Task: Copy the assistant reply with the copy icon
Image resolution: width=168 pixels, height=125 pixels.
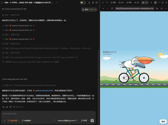Action: point(4,107)
